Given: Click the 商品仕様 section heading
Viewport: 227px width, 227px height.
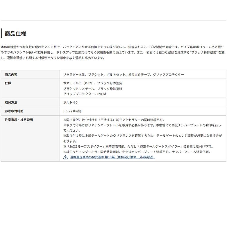Looking at the screenshot, I should 15,34.
